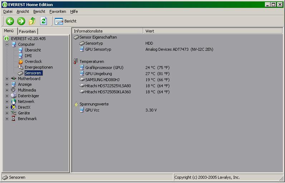Select the Overclock tree item
285x183 pixels.
click(x=33, y=61)
